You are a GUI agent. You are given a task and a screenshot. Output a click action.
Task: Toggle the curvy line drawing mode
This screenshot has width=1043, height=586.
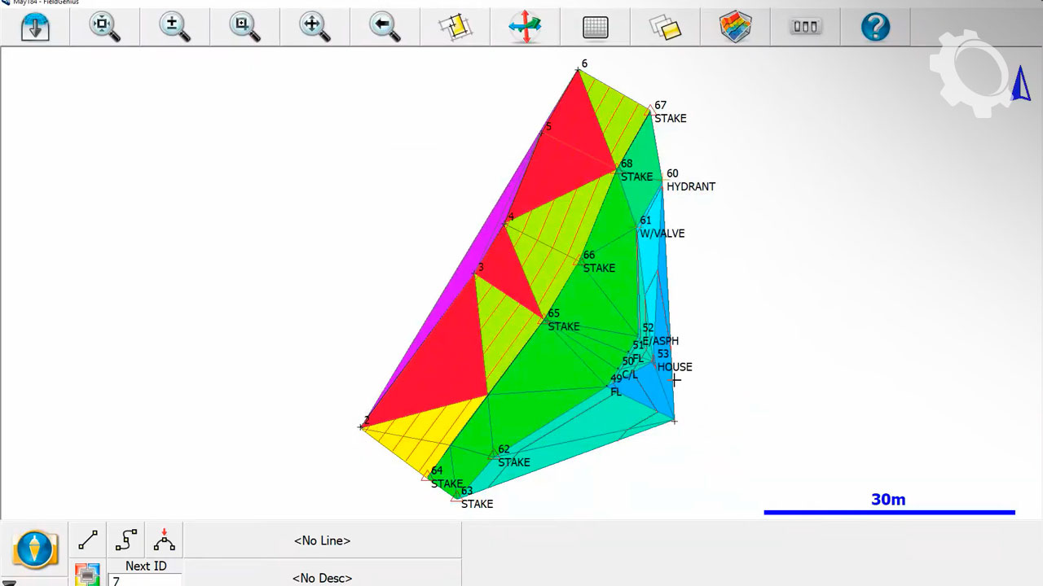[x=126, y=540]
